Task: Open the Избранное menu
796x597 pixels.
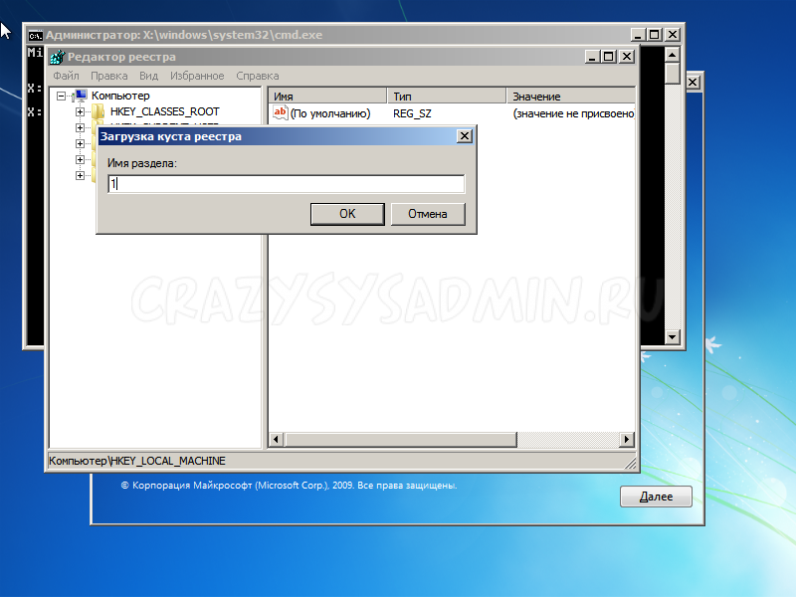Action: (196, 76)
